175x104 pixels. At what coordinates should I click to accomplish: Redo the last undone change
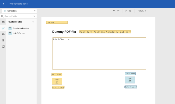(118, 11)
